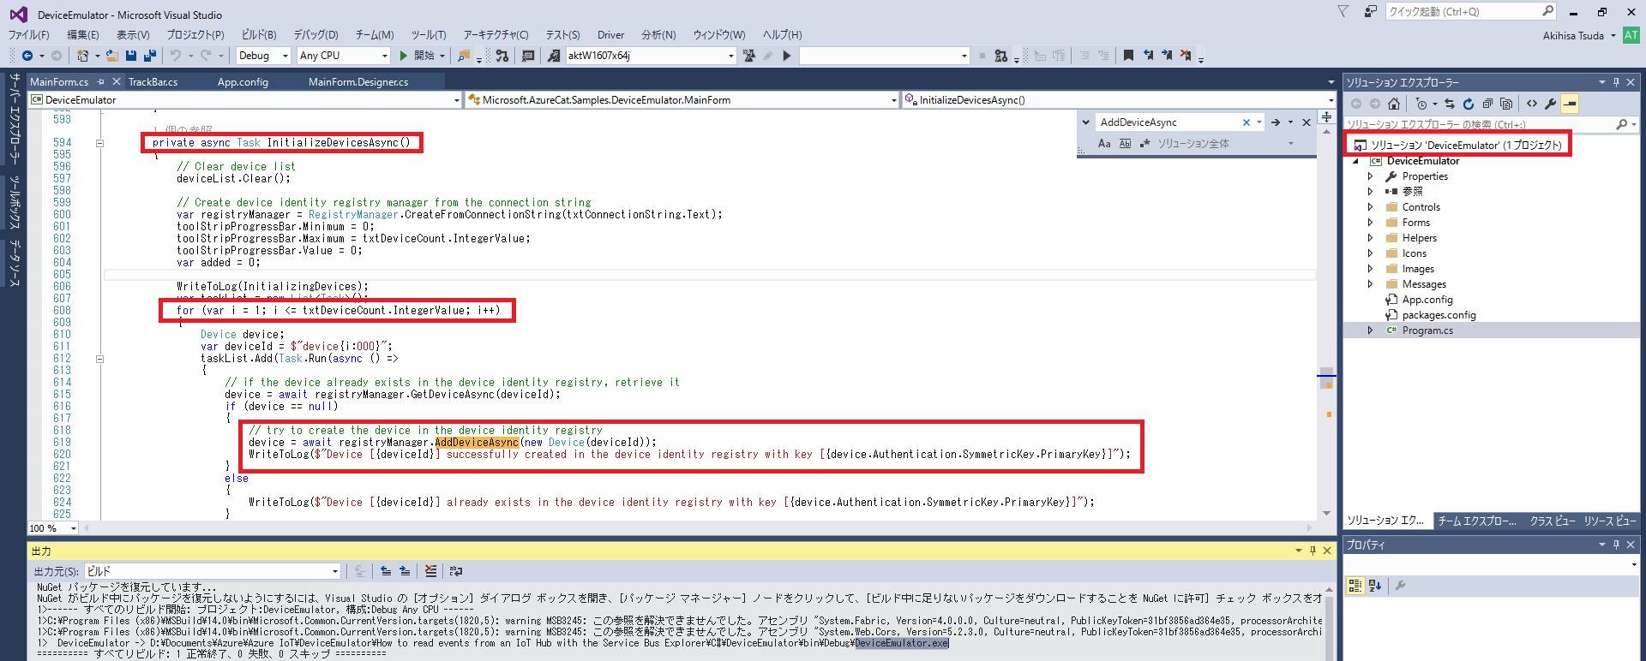
Task: Go to previous bookmark icon
Action: (1148, 56)
